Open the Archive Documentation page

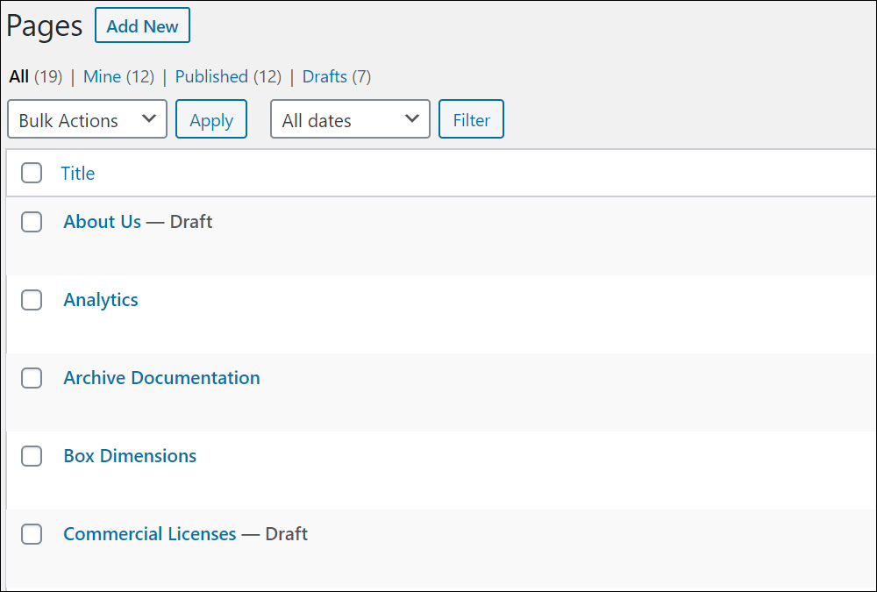[161, 378]
